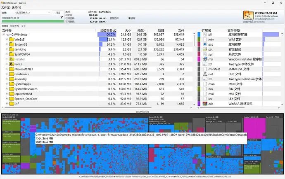The height and width of the screenshot is (179, 285).
Task: Switch to the 文件查看 tab
Action: tap(14, 26)
